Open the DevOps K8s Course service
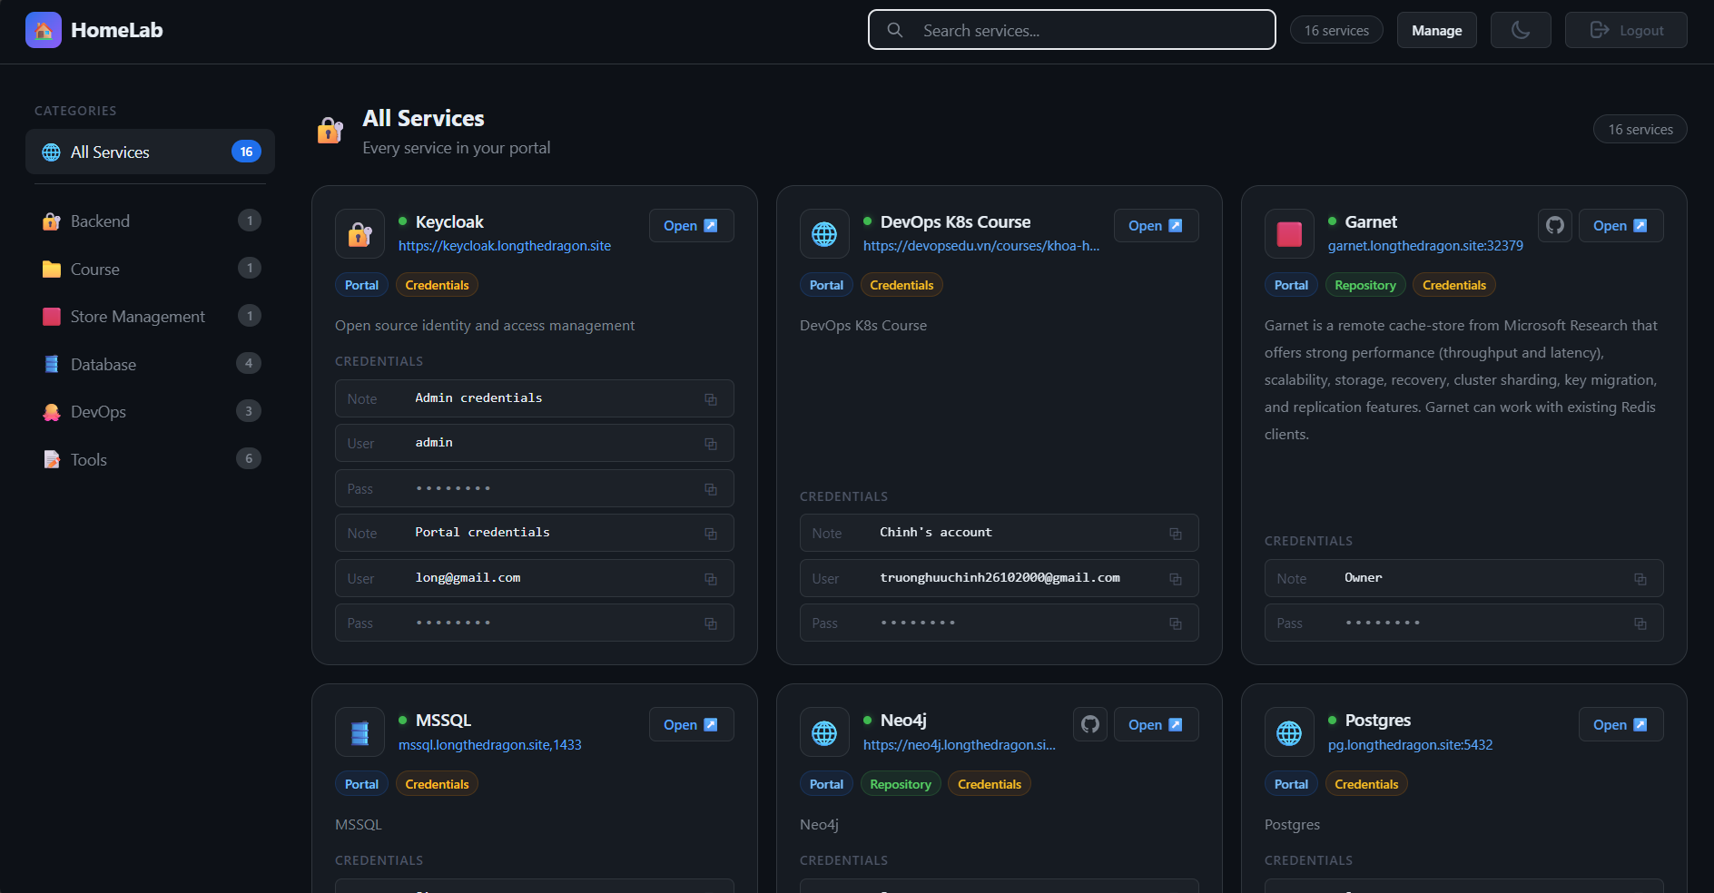 click(x=1156, y=226)
